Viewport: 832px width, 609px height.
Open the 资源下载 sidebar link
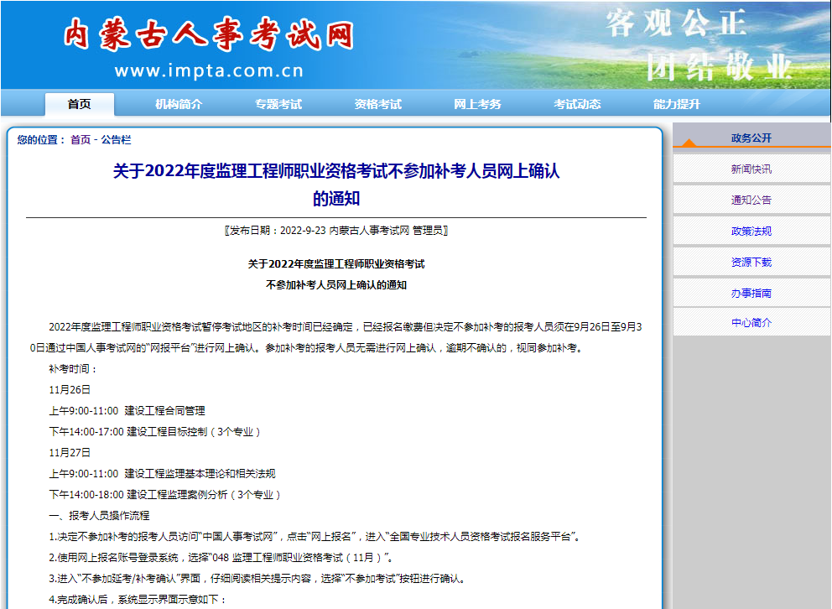pos(751,263)
